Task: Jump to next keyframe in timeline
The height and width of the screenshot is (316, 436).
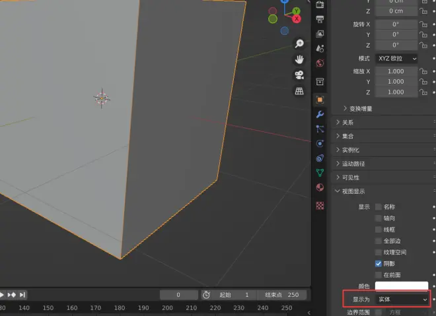Action: click(x=12, y=295)
